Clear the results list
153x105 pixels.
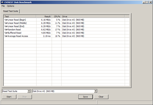pyautogui.click(x=101, y=97)
